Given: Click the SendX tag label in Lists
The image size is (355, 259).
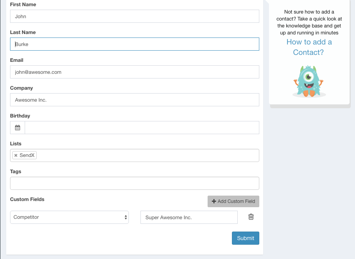Looking at the screenshot, I should click(27, 155).
